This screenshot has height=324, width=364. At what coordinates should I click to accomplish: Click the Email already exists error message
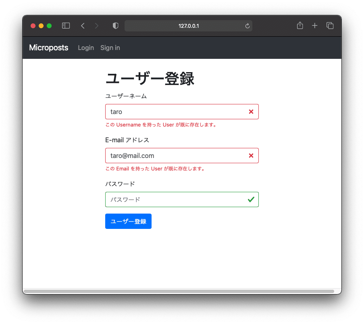155,169
